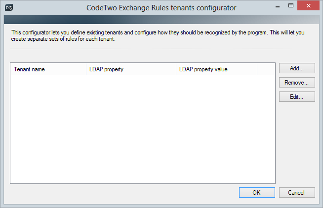Sort by the Tenant name column header
The width and height of the screenshot is (323, 208).
pos(48,69)
